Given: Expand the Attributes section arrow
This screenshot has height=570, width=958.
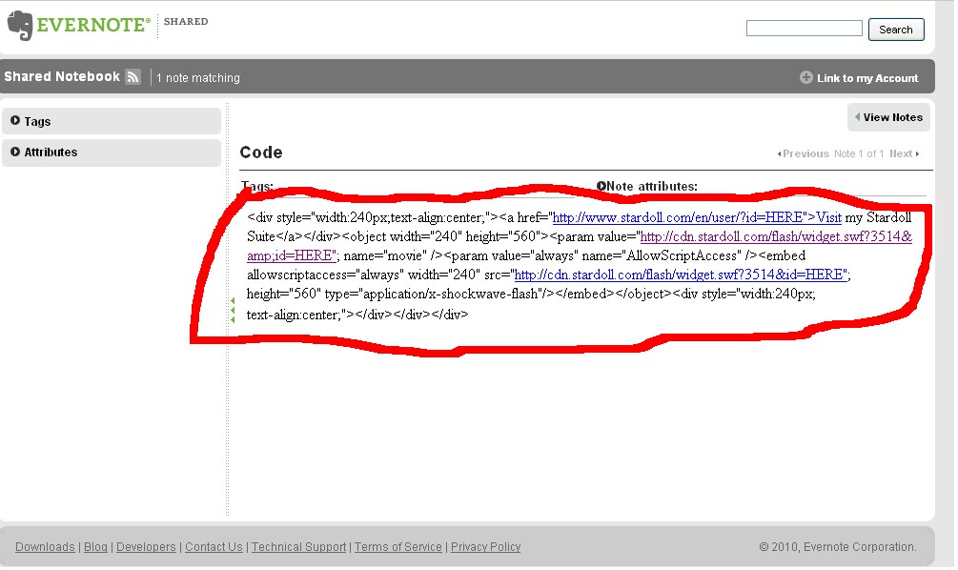Looking at the screenshot, I should click(14, 152).
